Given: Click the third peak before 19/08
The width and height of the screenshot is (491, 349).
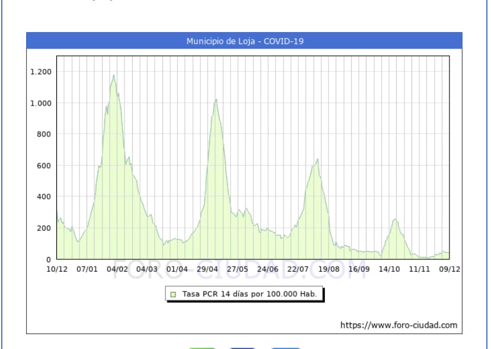Looking at the screenshot, I should pos(318,160).
